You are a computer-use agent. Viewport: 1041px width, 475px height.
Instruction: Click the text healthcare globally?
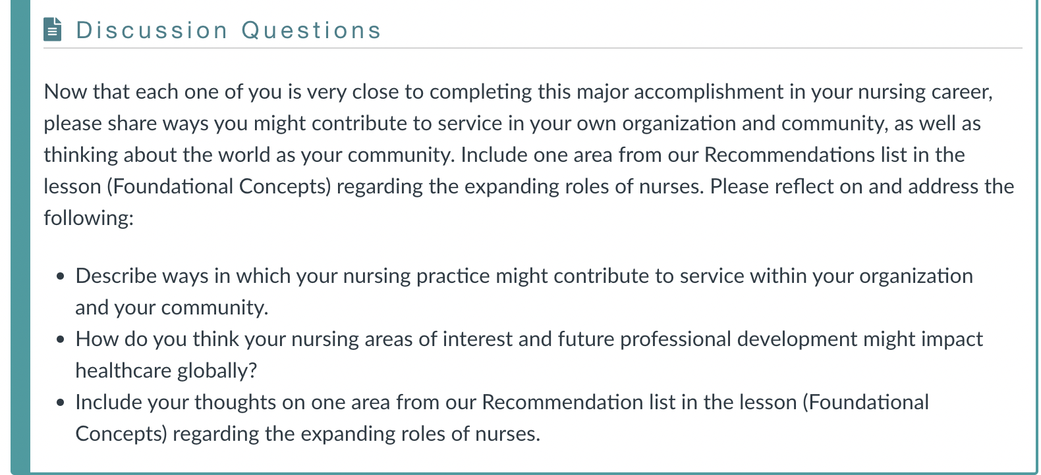click(166, 370)
